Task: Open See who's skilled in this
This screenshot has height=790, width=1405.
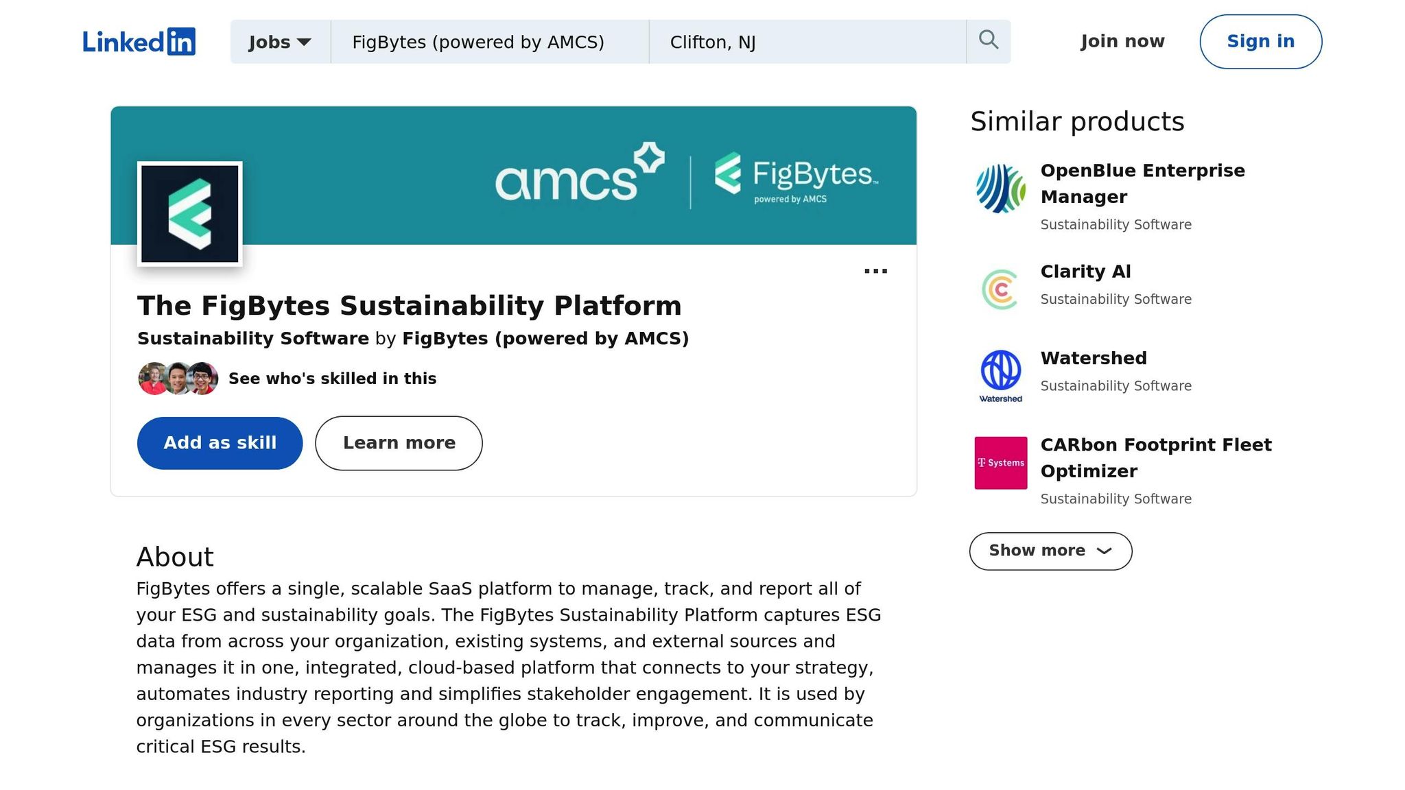Action: click(x=332, y=379)
